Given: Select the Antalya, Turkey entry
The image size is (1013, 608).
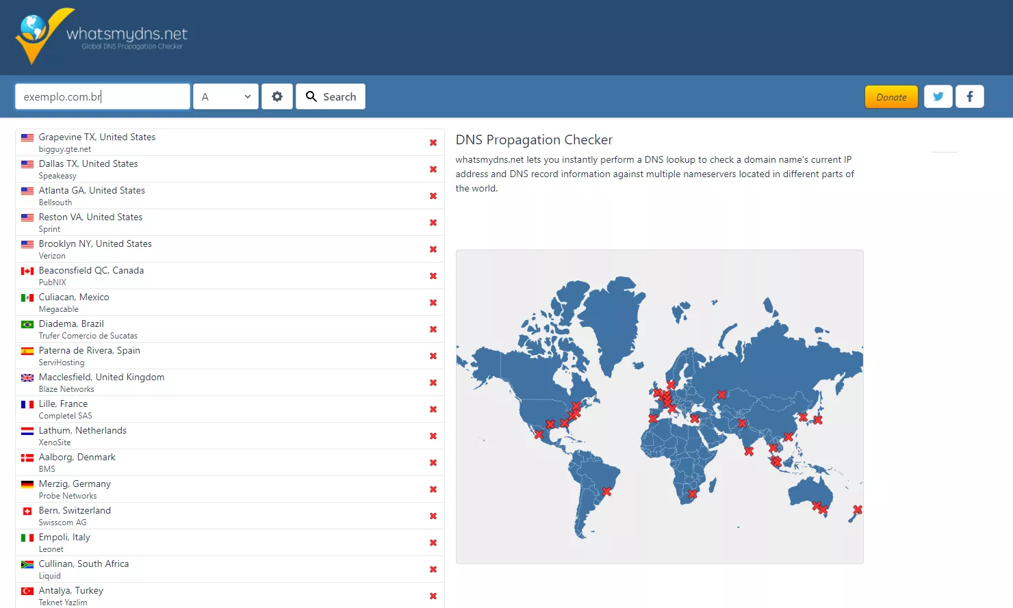Looking at the screenshot, I should pos(230,595).
